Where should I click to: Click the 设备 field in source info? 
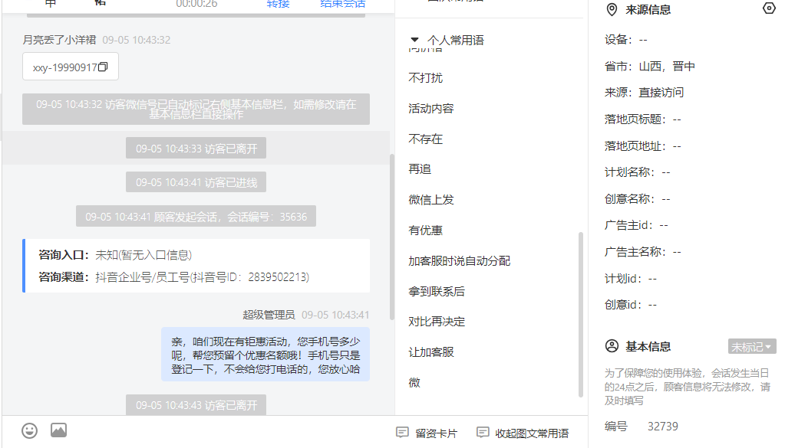626,40
